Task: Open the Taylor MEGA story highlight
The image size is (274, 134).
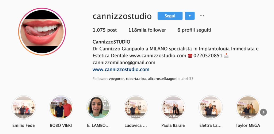Action: 248,107
